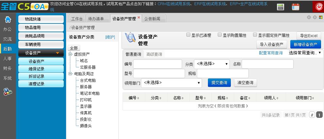This screenshot has width=324, height=139.
Task: Open 维保记录 submenu item
Action: click(41, 69)
